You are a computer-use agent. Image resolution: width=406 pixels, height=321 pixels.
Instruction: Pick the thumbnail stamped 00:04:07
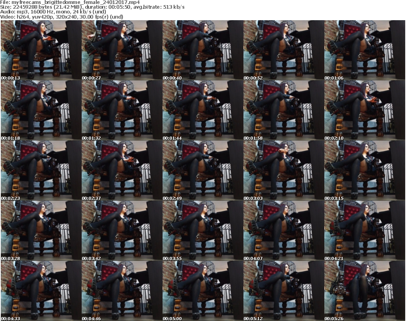pos(283,230)
